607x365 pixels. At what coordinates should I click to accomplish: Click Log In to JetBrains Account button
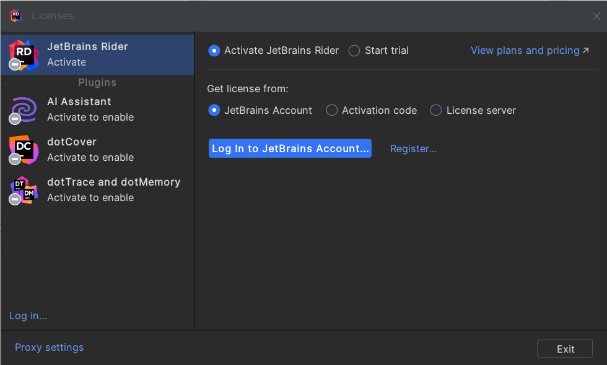290,148
